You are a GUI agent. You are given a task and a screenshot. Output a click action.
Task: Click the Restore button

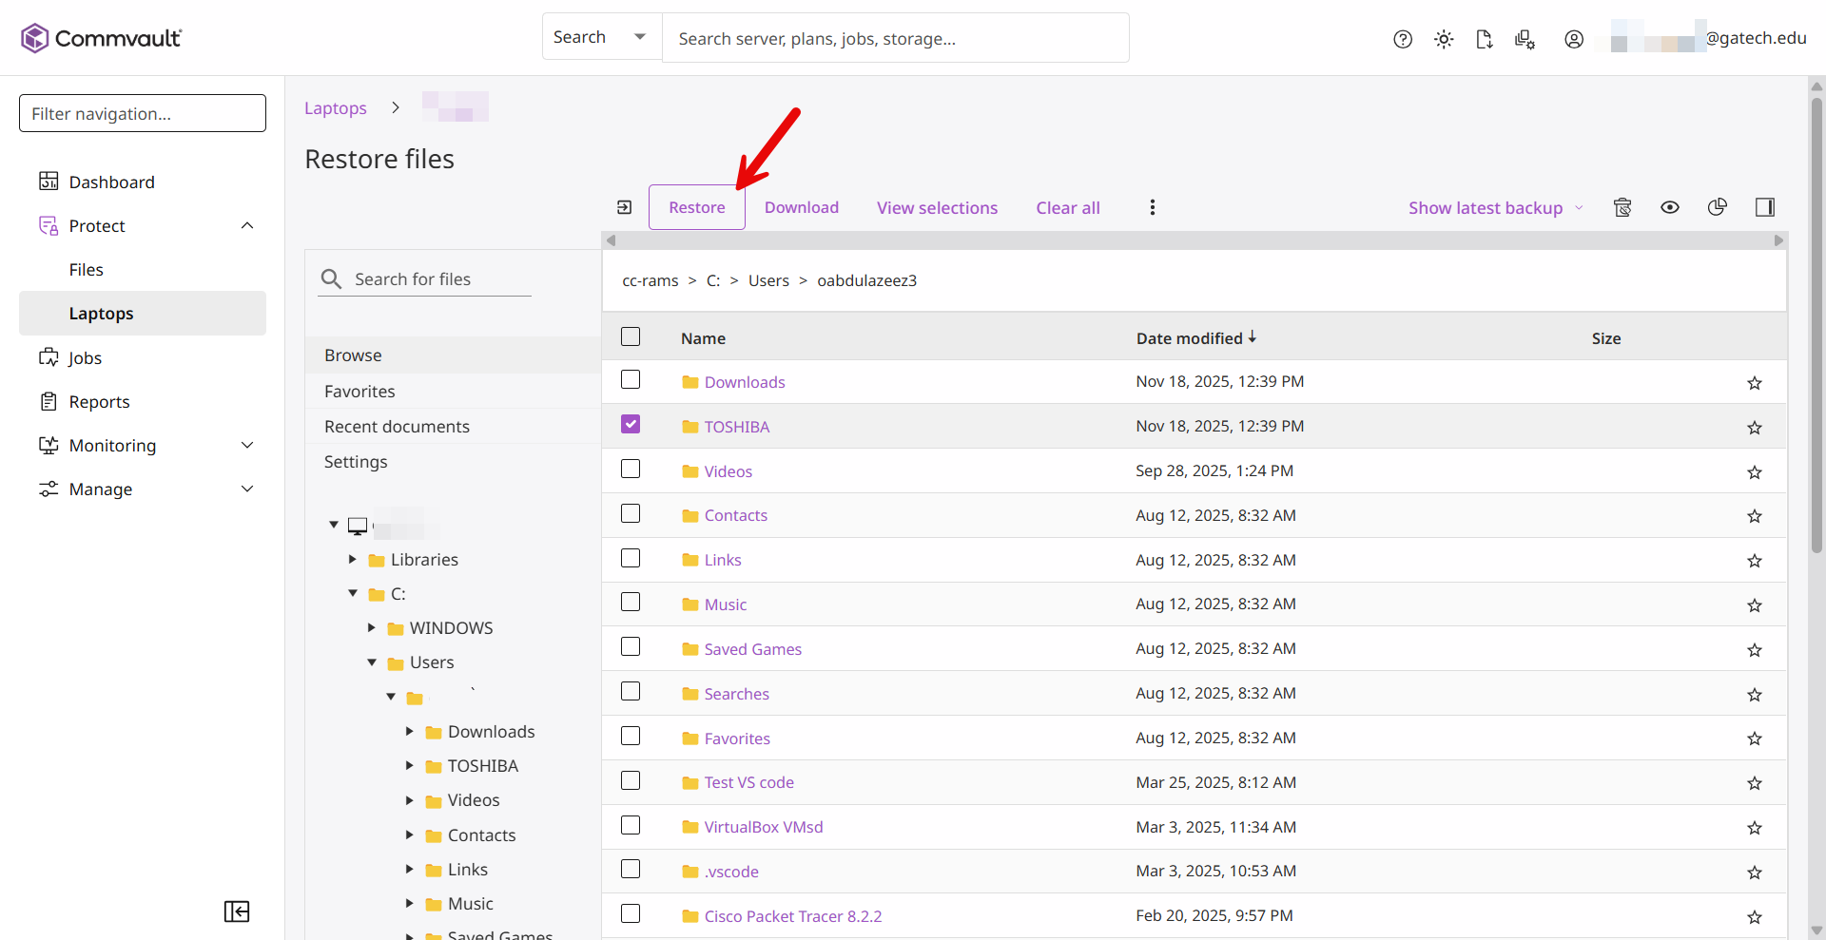pyautogui.click(x=696, y=207)
